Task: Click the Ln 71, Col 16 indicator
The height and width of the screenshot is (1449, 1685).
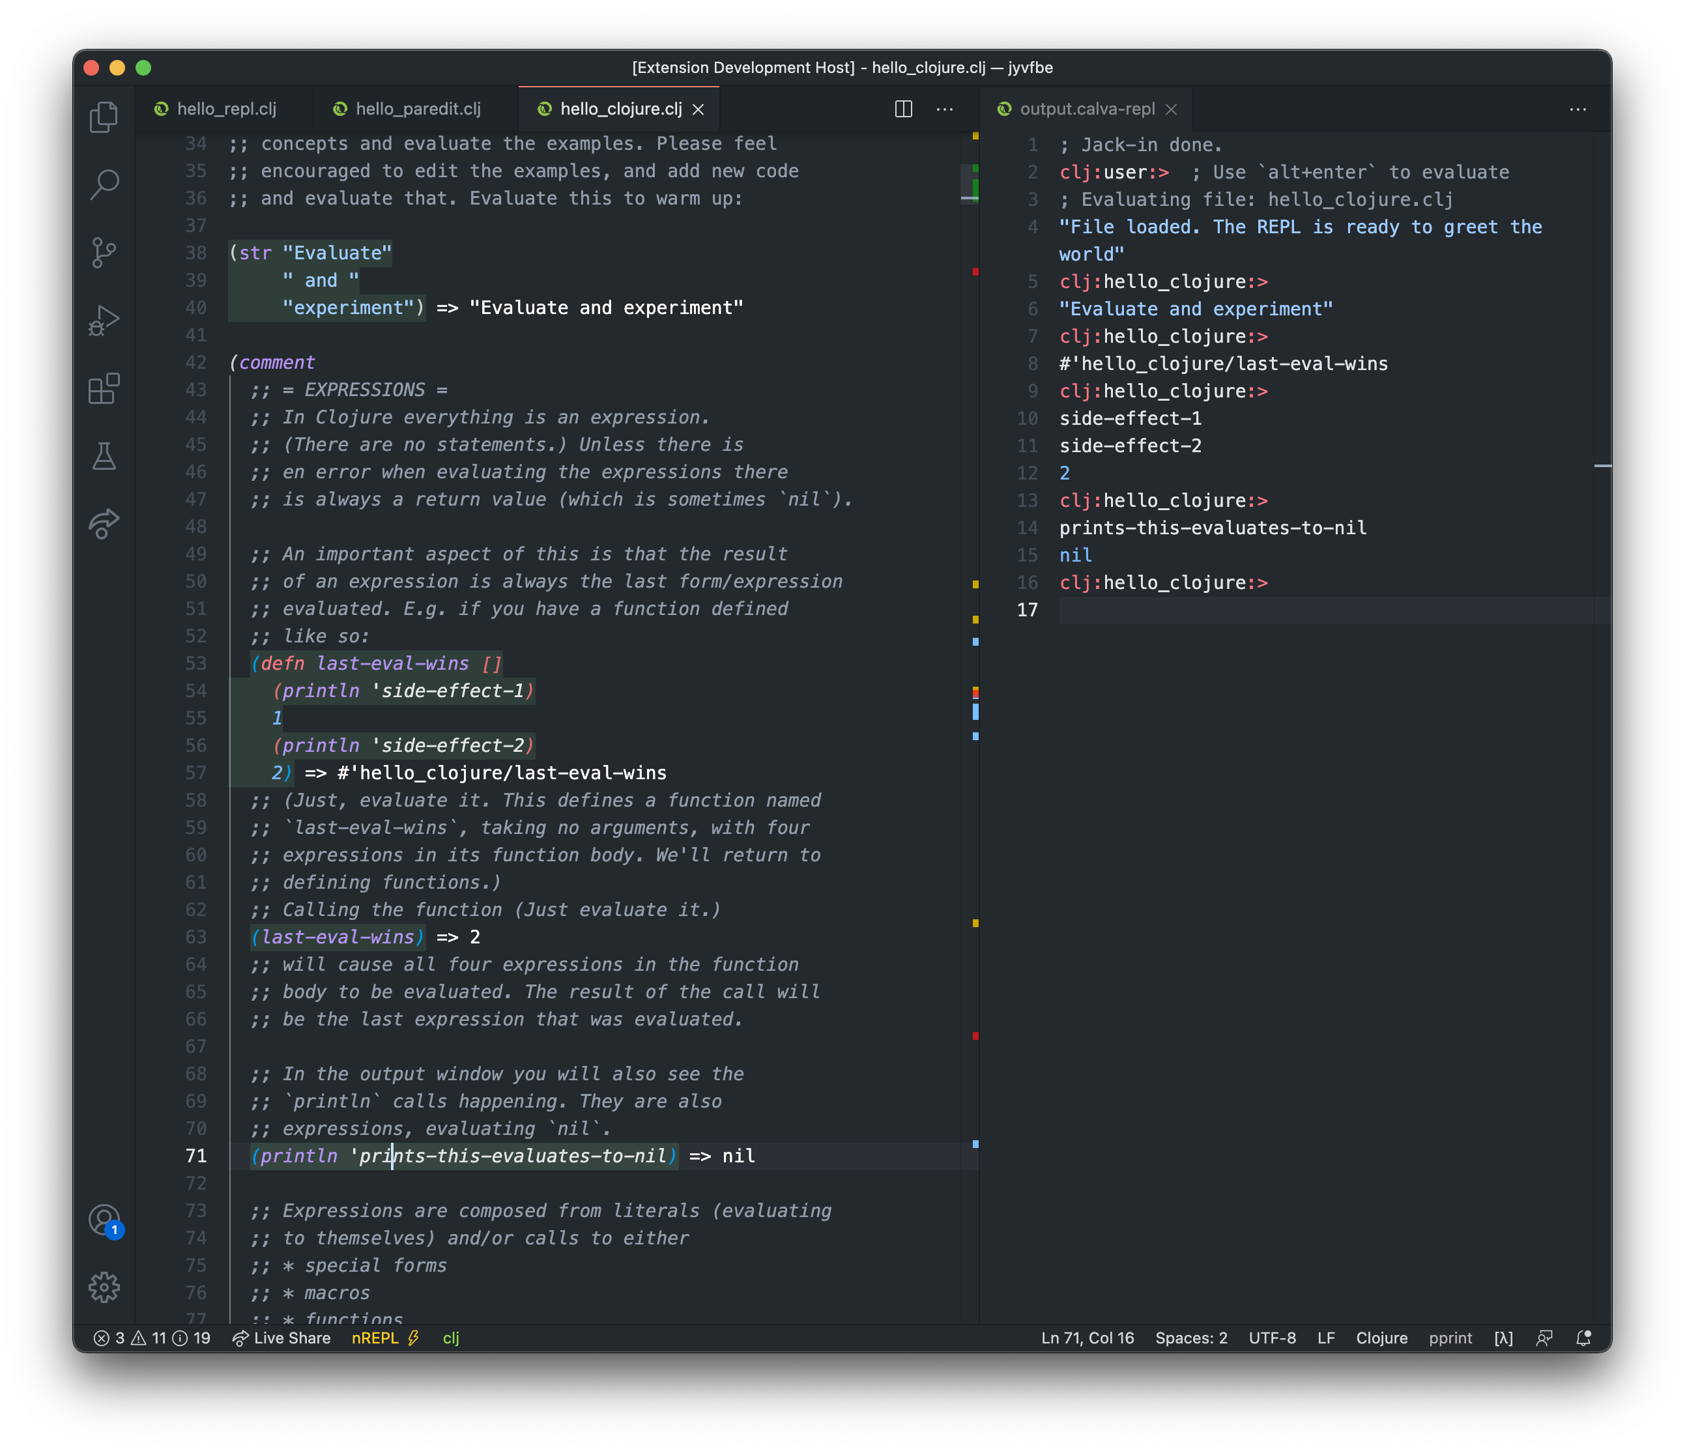Action: pyautogui.click(x=1087, y=1338)
